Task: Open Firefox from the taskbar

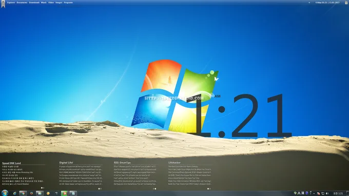Action: (31, 193)
